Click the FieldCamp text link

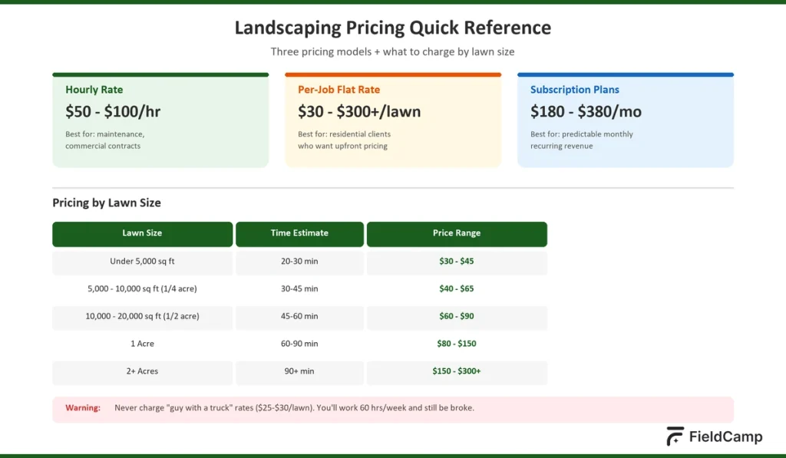[724, 436]
